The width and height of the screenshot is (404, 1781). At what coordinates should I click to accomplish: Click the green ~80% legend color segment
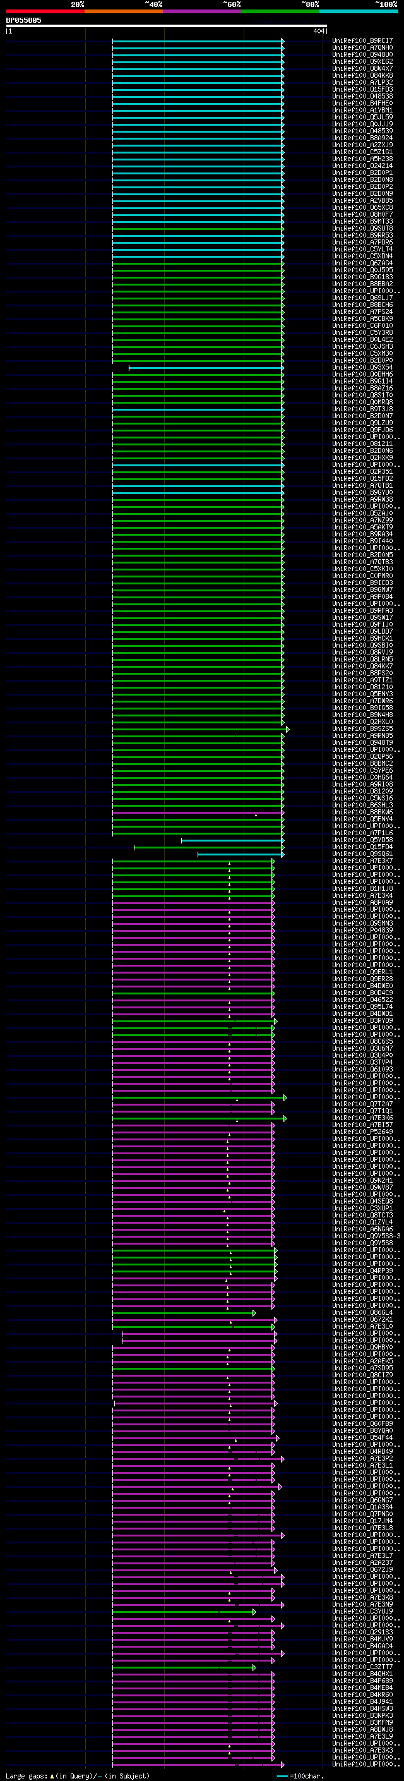tap(280, 11)
